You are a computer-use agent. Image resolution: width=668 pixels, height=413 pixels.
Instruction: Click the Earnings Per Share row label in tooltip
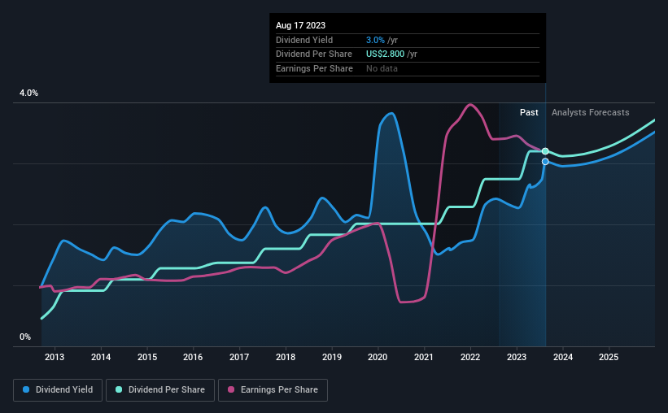314,68
